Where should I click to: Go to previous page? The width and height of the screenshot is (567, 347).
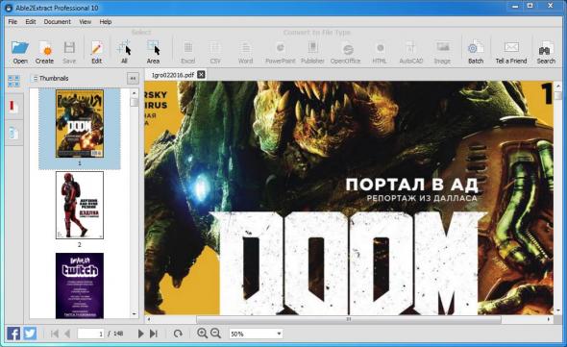(67, 334)
